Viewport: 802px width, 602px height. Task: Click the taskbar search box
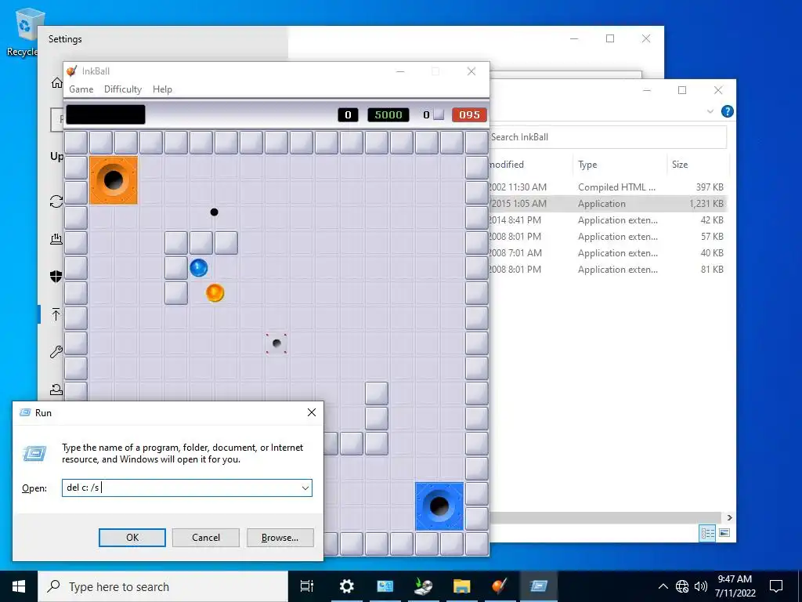pyautogui.click(x=163, y=586)
